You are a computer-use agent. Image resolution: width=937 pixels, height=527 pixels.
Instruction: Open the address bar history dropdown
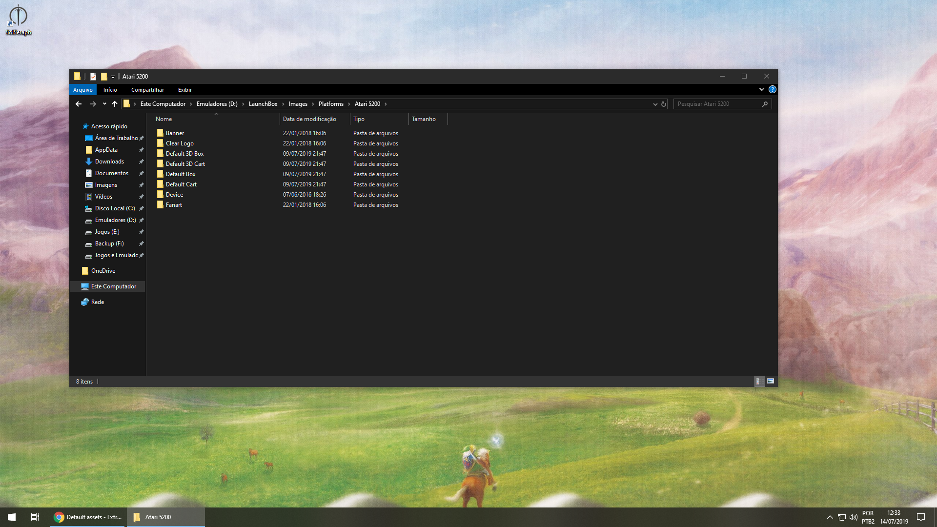655,104
